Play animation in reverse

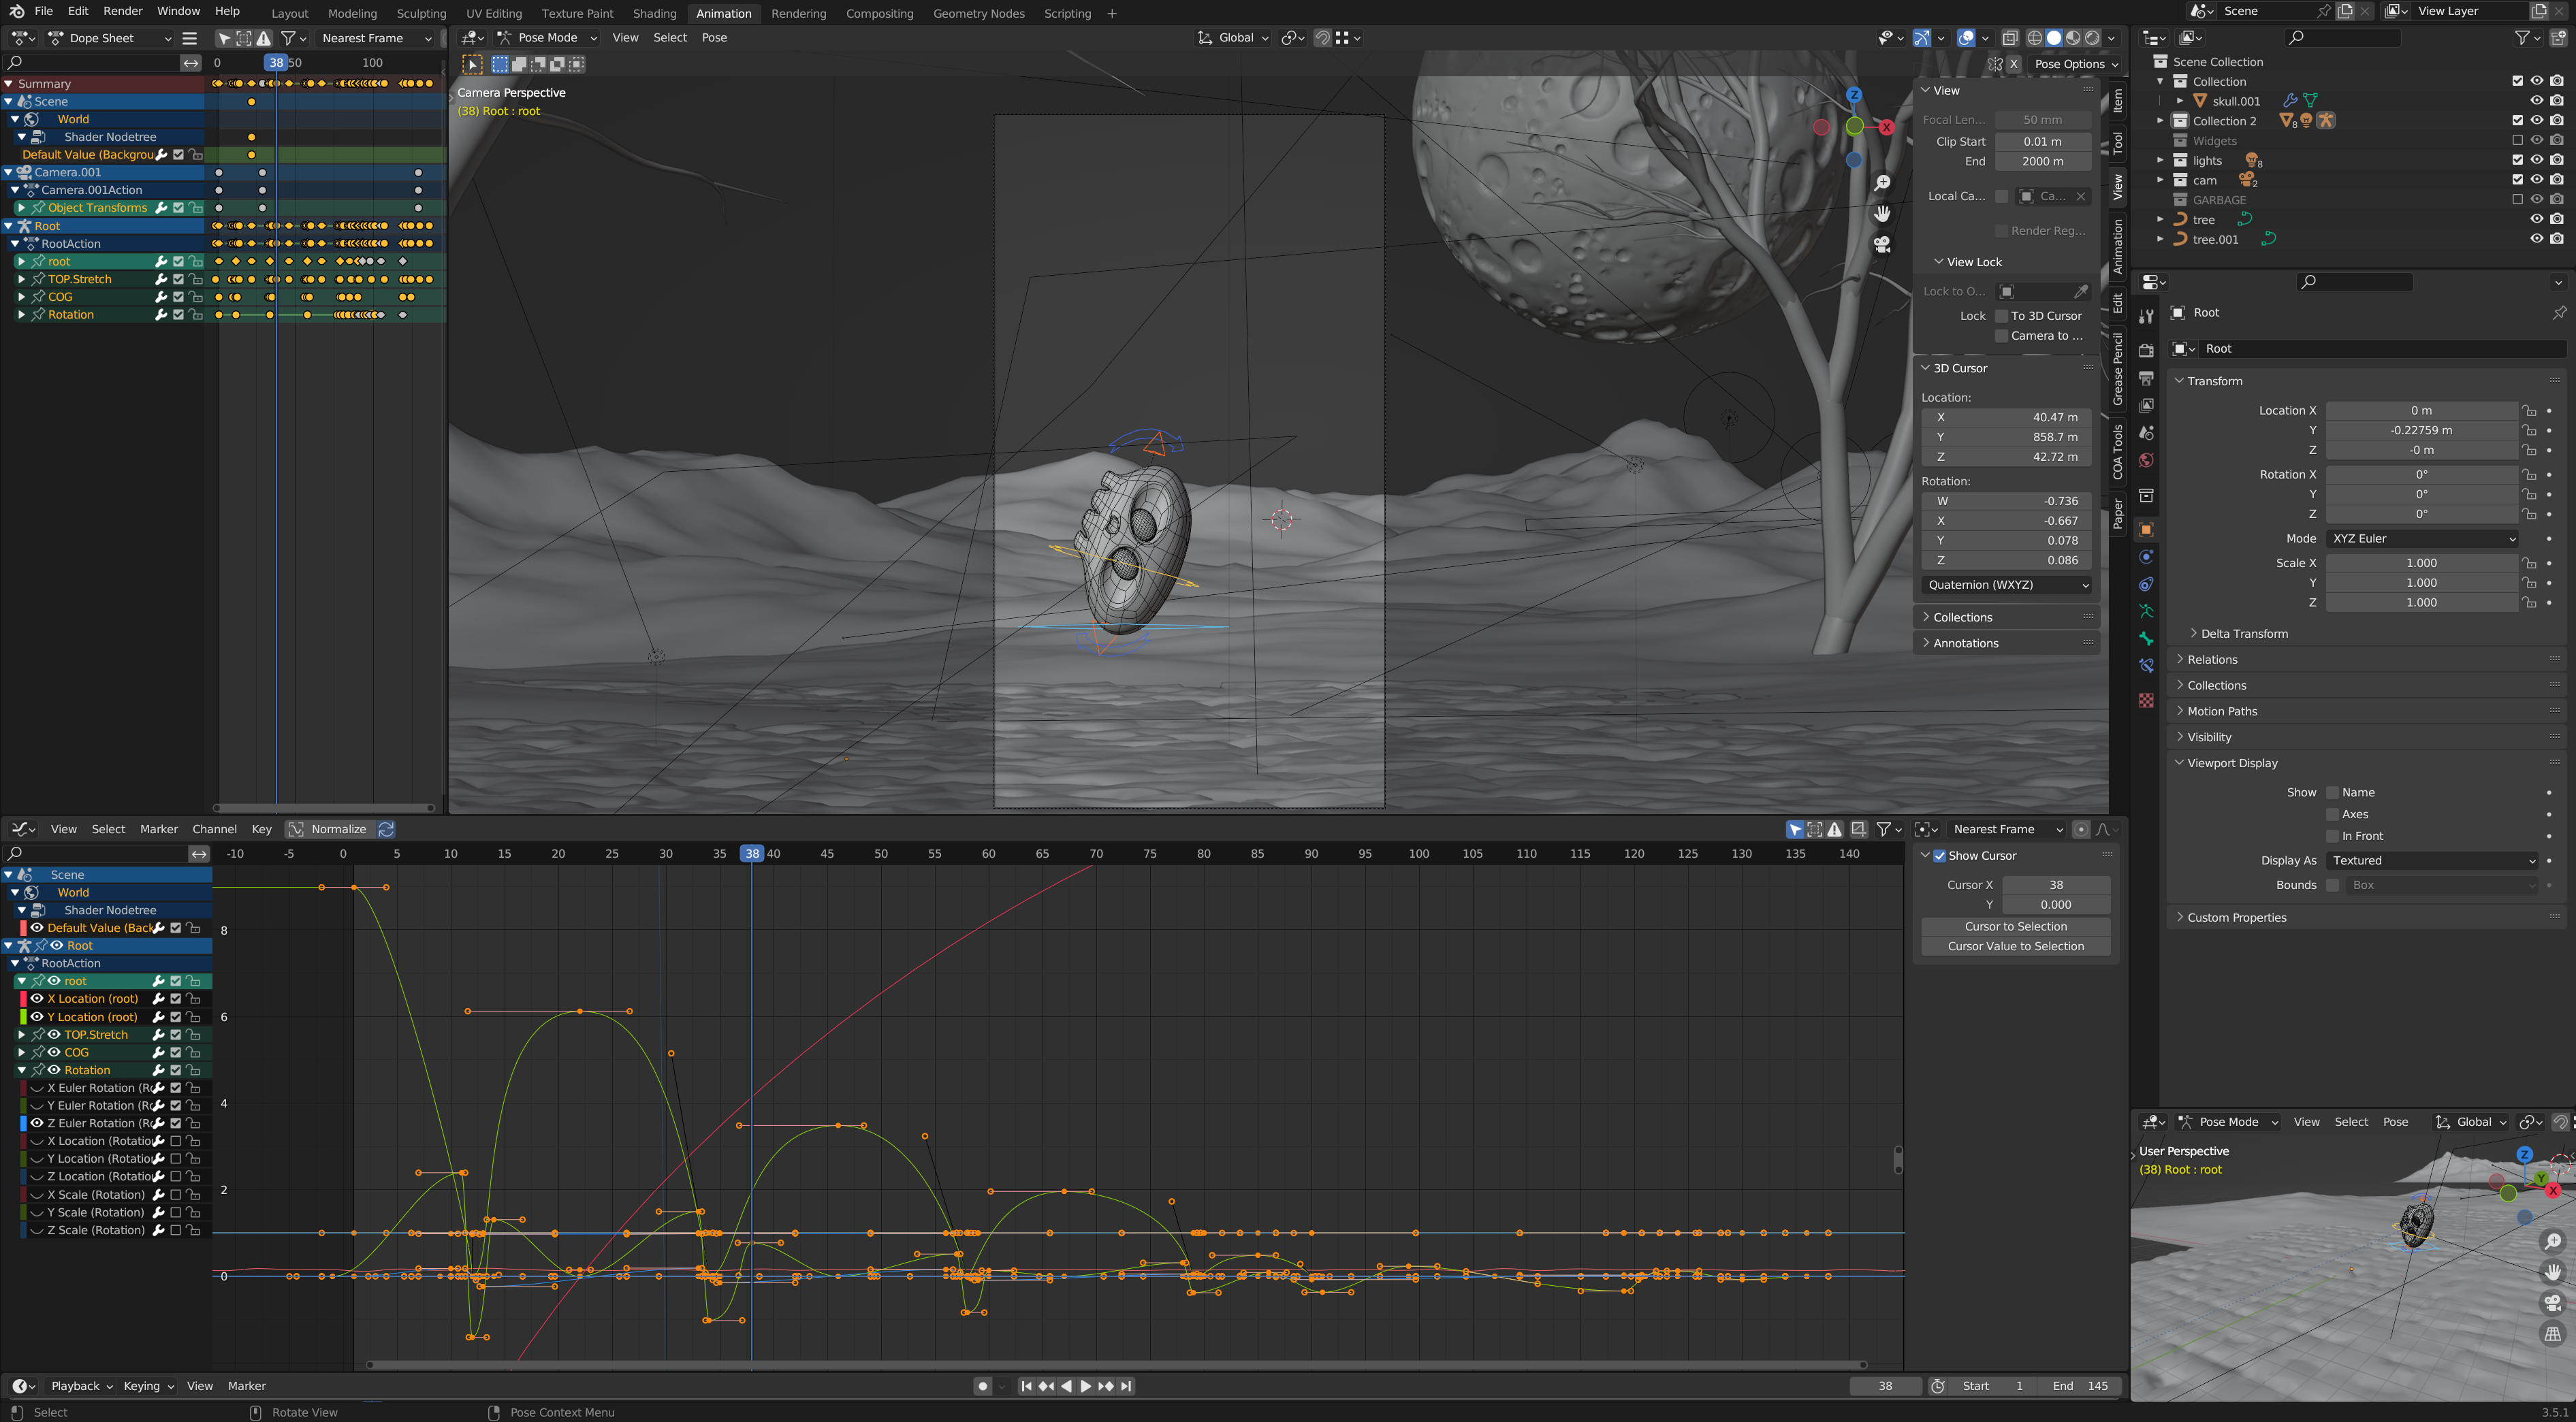tap(1066, 1386)
